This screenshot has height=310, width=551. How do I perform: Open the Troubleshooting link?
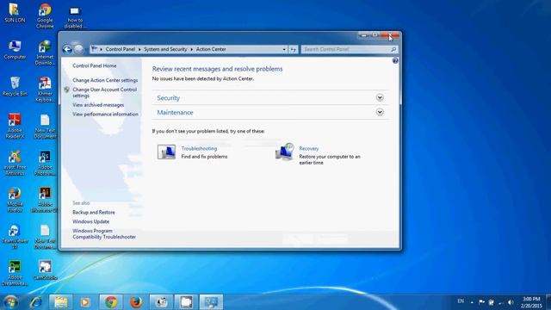click(199, 148)
